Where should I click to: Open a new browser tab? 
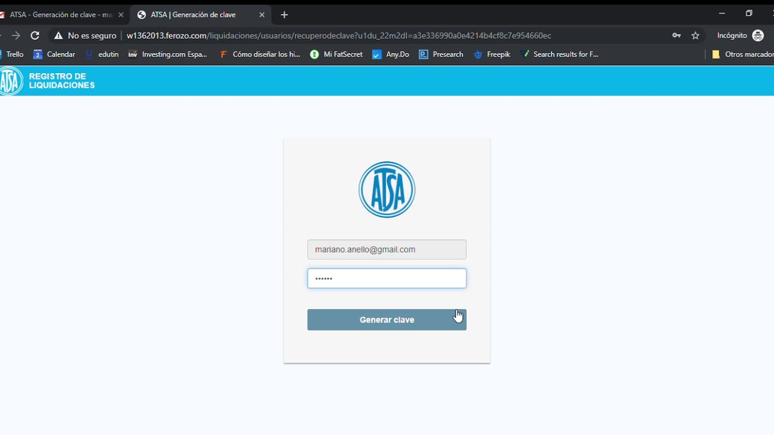pos(284,14)
